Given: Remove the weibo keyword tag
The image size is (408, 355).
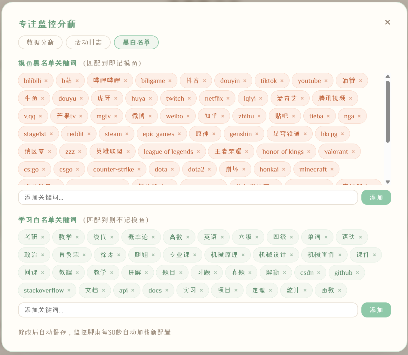Looking at the screenshot, I should tap(188, 116).
